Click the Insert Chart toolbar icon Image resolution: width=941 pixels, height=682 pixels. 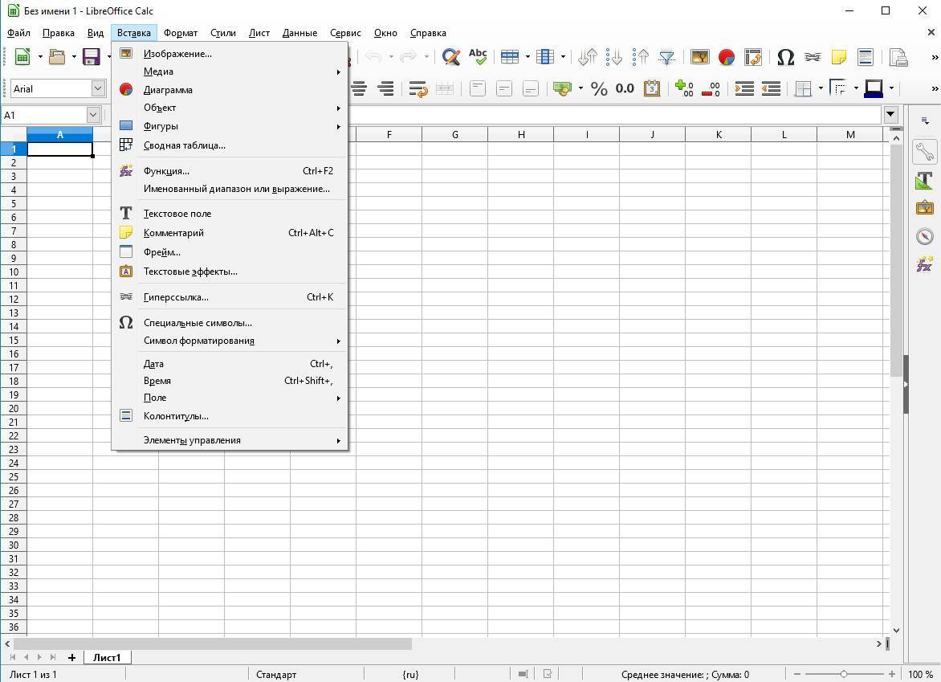tap(726, 57)
